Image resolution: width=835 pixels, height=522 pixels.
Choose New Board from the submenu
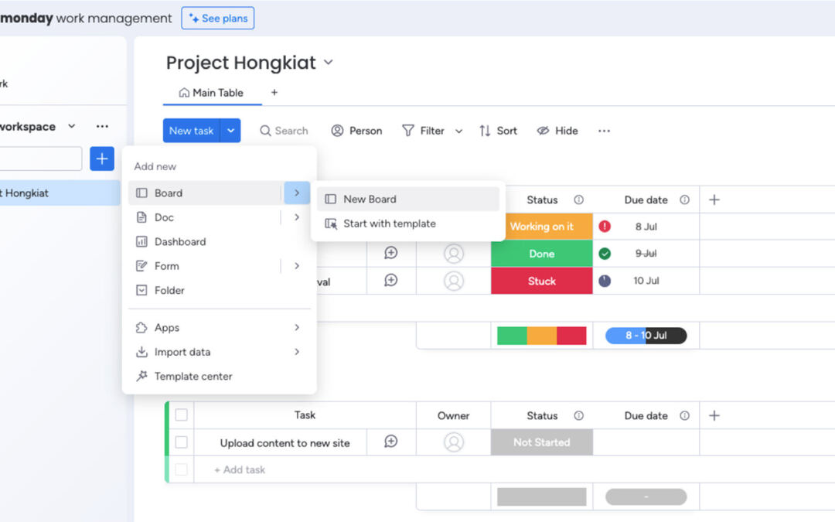coord(370,199)
